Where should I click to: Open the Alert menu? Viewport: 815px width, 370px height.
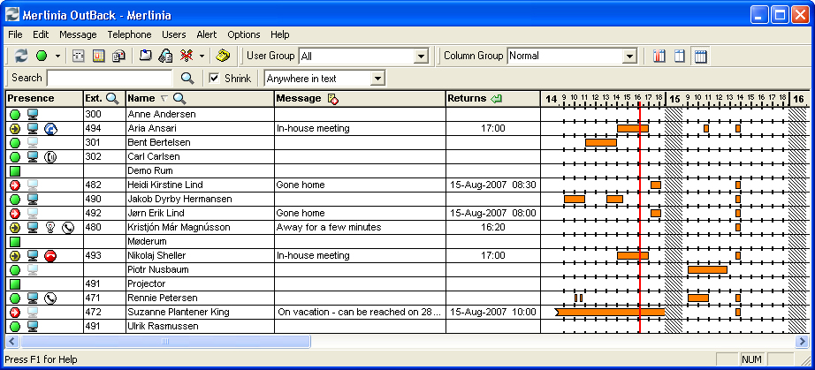(x=206, y=34)
